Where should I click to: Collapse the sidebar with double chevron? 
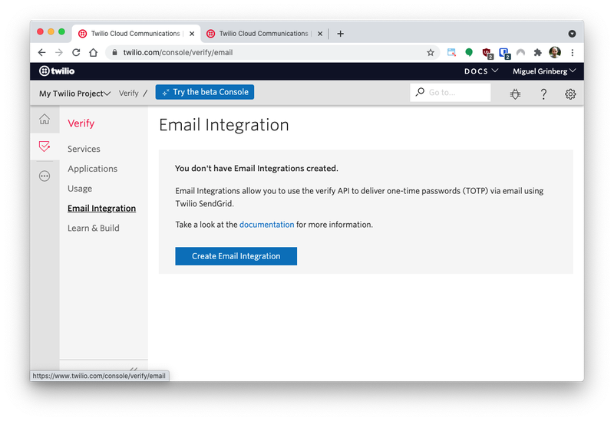(134, 369)
